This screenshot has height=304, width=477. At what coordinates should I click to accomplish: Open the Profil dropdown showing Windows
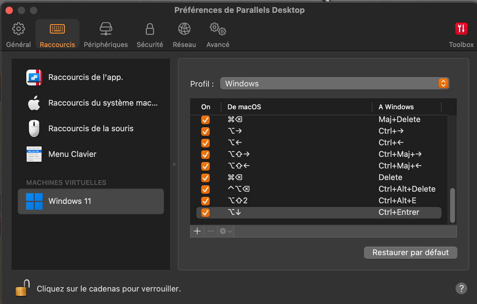335,83
